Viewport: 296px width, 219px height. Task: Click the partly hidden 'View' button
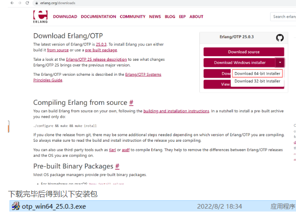coord(217,84)
